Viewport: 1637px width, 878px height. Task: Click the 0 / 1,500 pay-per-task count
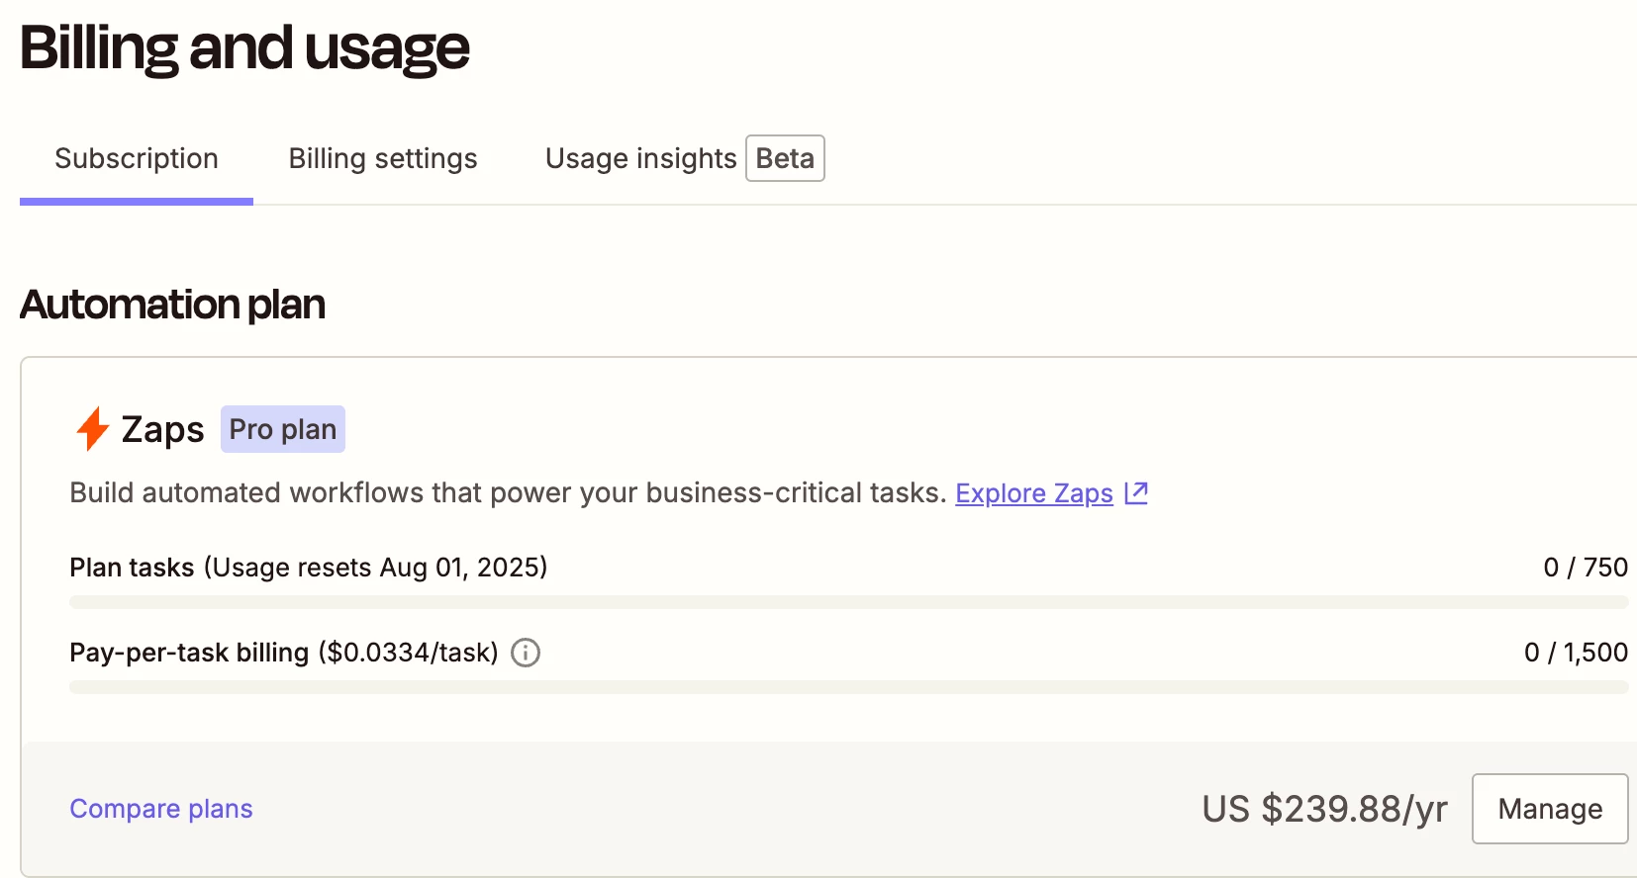(1576, 653)
